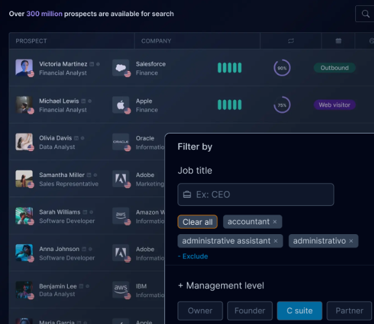Viewport: 374px width, 324px height.
Task: Click the Oracle company logo
Action: (x=121, y=142)
